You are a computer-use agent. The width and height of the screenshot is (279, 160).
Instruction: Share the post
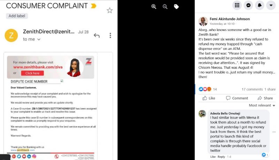point(265,98)
